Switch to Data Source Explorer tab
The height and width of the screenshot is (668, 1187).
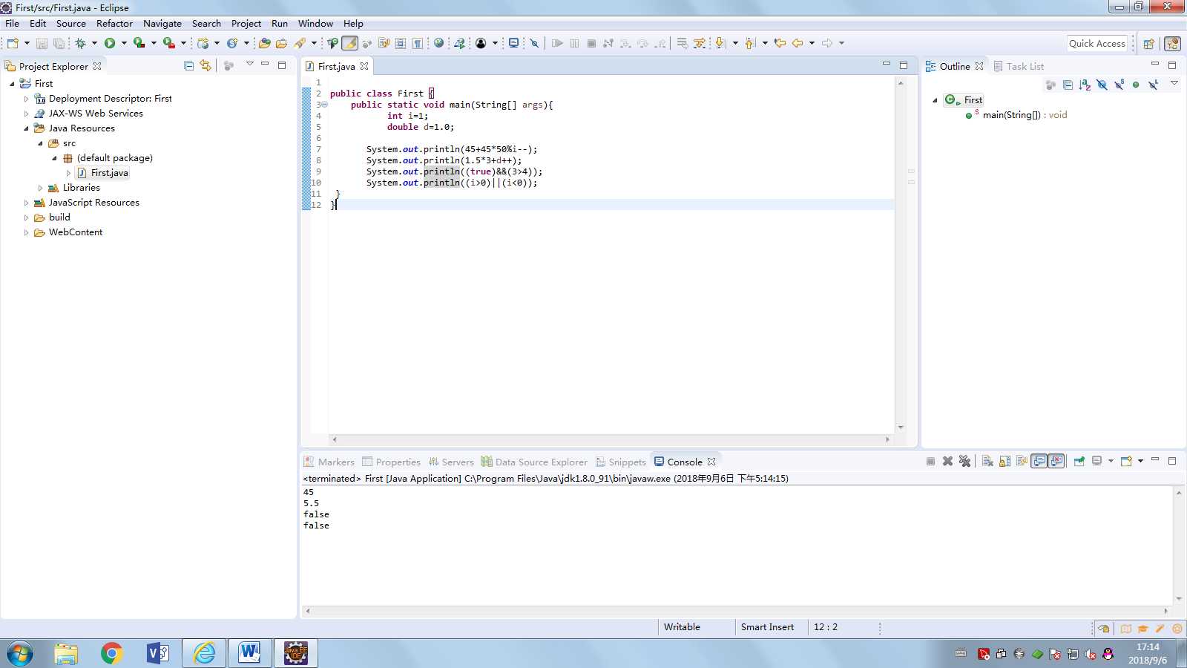(534, 462)
